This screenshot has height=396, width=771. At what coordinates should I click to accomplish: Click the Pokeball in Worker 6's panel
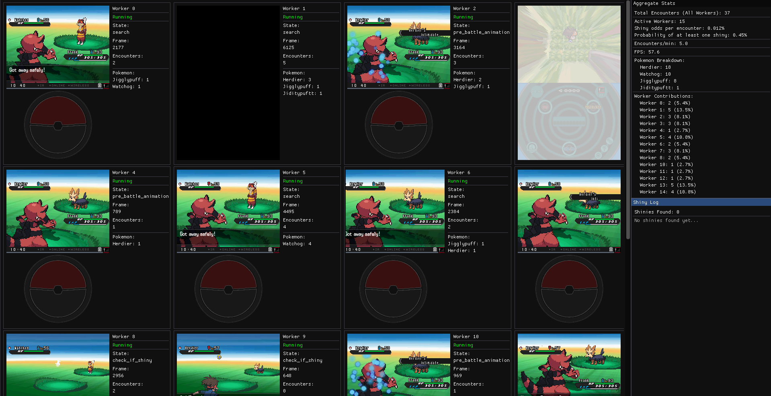point(393,289)
